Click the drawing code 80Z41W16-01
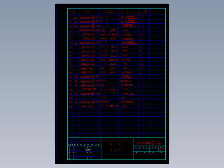 click(89, 18)
